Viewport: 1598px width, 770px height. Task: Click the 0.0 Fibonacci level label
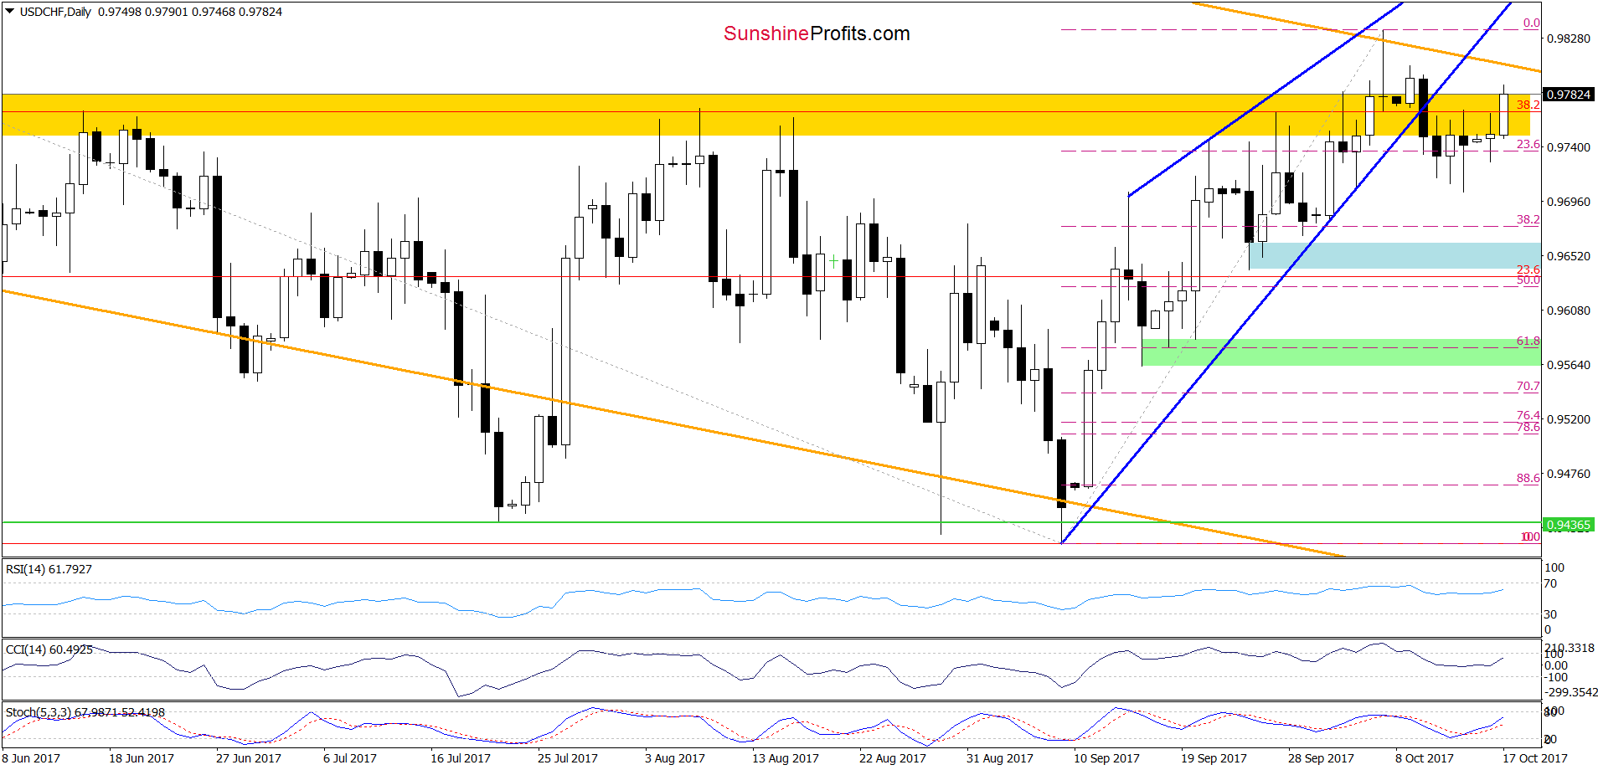(x=1531, y=23)
